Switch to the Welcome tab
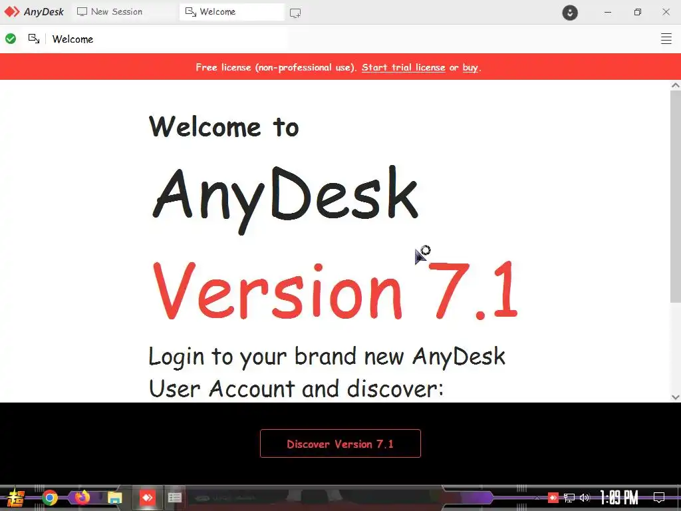The height and width of the screenshot is (511, 681). [232, 12]
